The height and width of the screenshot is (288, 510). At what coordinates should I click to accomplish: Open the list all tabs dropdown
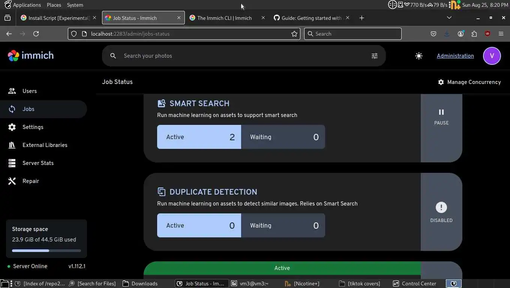(449, 18)
